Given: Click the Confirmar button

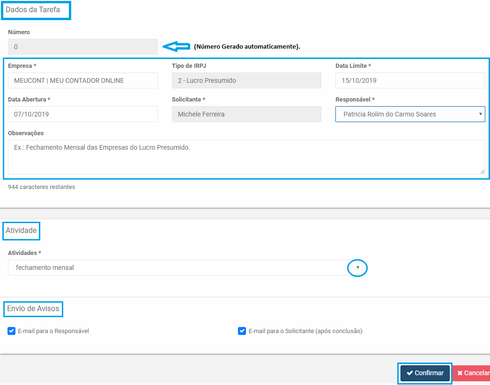Looking at the screenshot, I should click(x=425, y=373).
